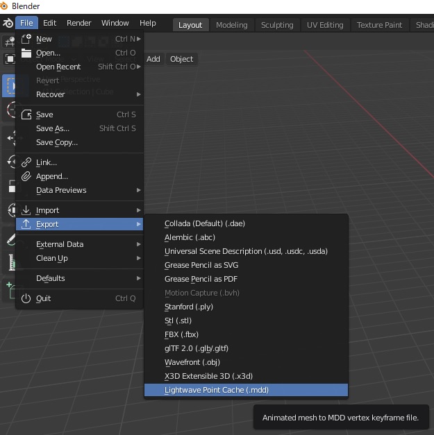Choose Wavefront (.obj) export option
Screen dimensions: 434x435
(x=192, y=362)
